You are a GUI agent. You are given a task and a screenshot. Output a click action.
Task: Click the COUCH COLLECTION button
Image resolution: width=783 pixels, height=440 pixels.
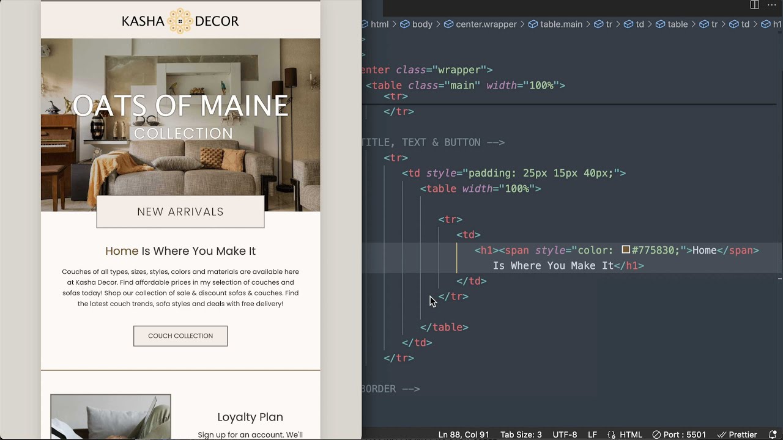point(180,336)
